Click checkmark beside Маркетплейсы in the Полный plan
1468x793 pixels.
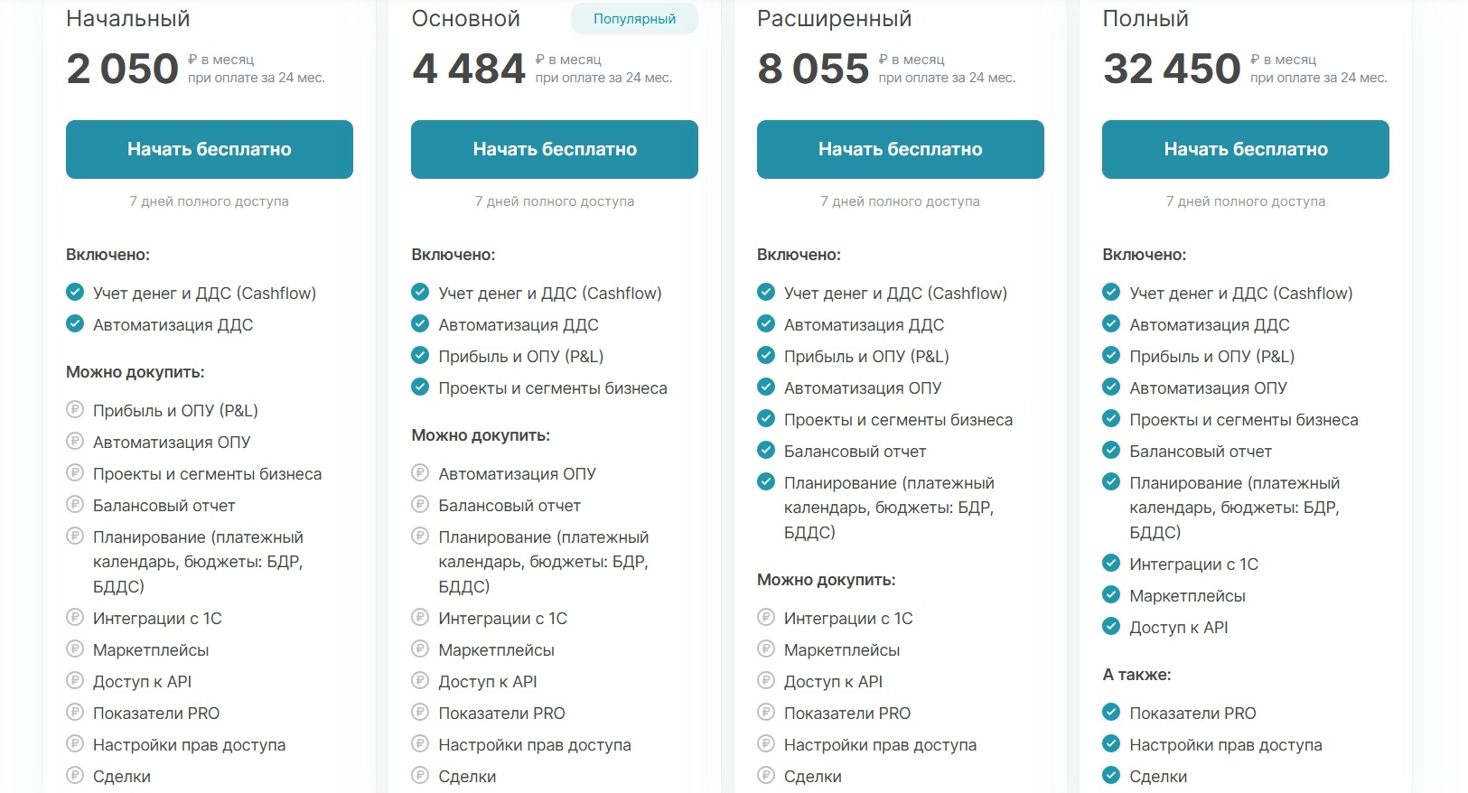click(x=1111, y=595)
